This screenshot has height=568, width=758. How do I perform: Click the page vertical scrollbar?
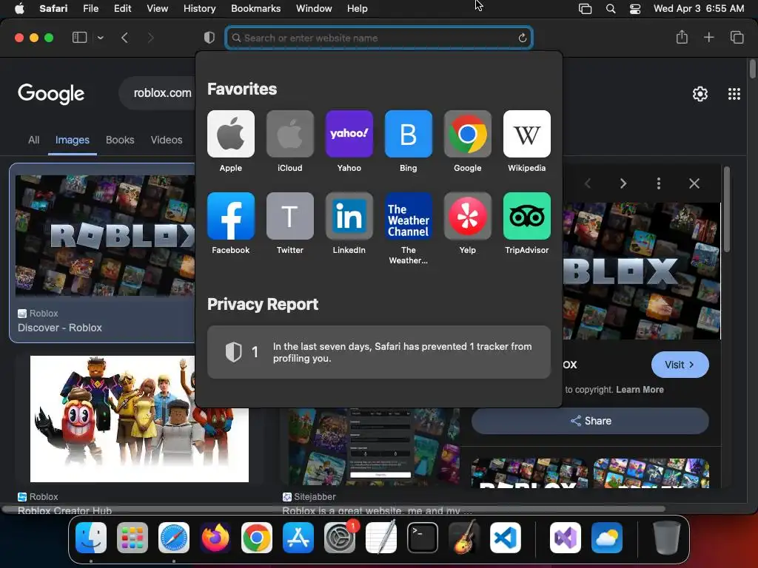(x=752, y=69)
